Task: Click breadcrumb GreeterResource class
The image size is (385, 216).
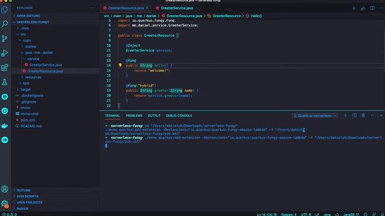Action: tap(226, 16)
